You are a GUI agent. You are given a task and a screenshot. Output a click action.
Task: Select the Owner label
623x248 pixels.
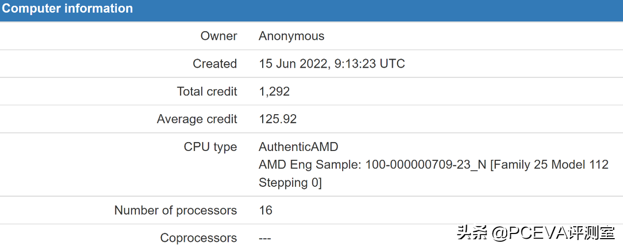[219, 36]
